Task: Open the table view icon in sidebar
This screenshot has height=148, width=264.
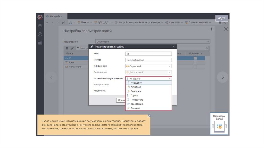Action: point(40,43)
